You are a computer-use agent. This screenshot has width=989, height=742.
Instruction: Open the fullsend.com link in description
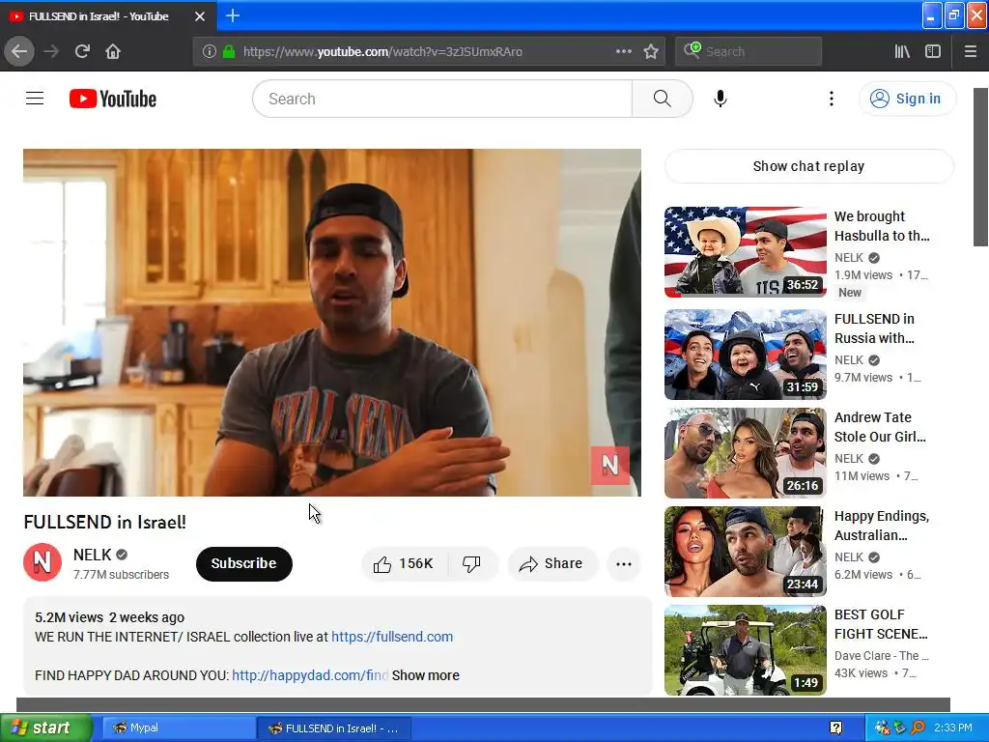click(x=392, y=637)
